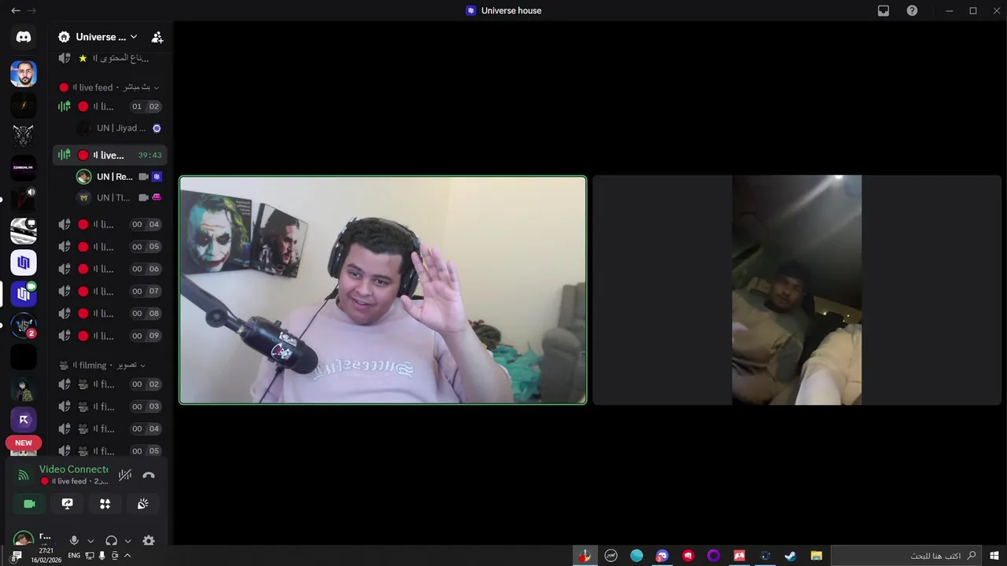This screenshot has height=566, width=1007.
Task: Join live channel with limit 08
Action: 109,314
